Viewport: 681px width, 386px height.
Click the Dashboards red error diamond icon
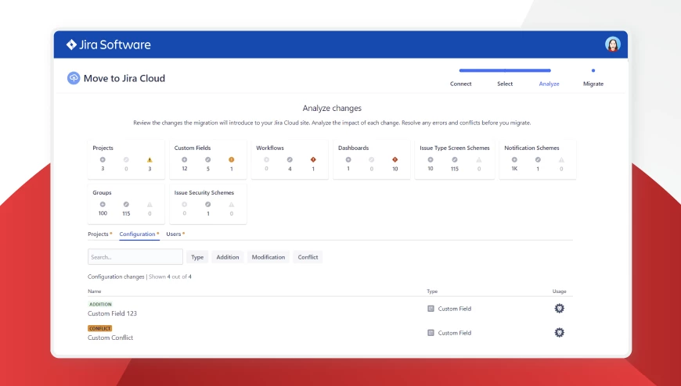pos(395,159)
